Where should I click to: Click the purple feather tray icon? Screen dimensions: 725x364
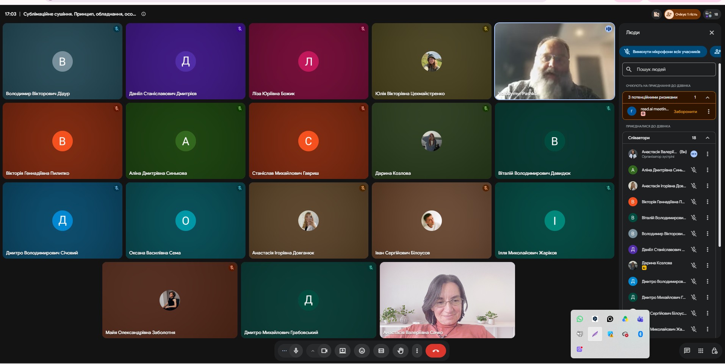[x=595, y=334]
